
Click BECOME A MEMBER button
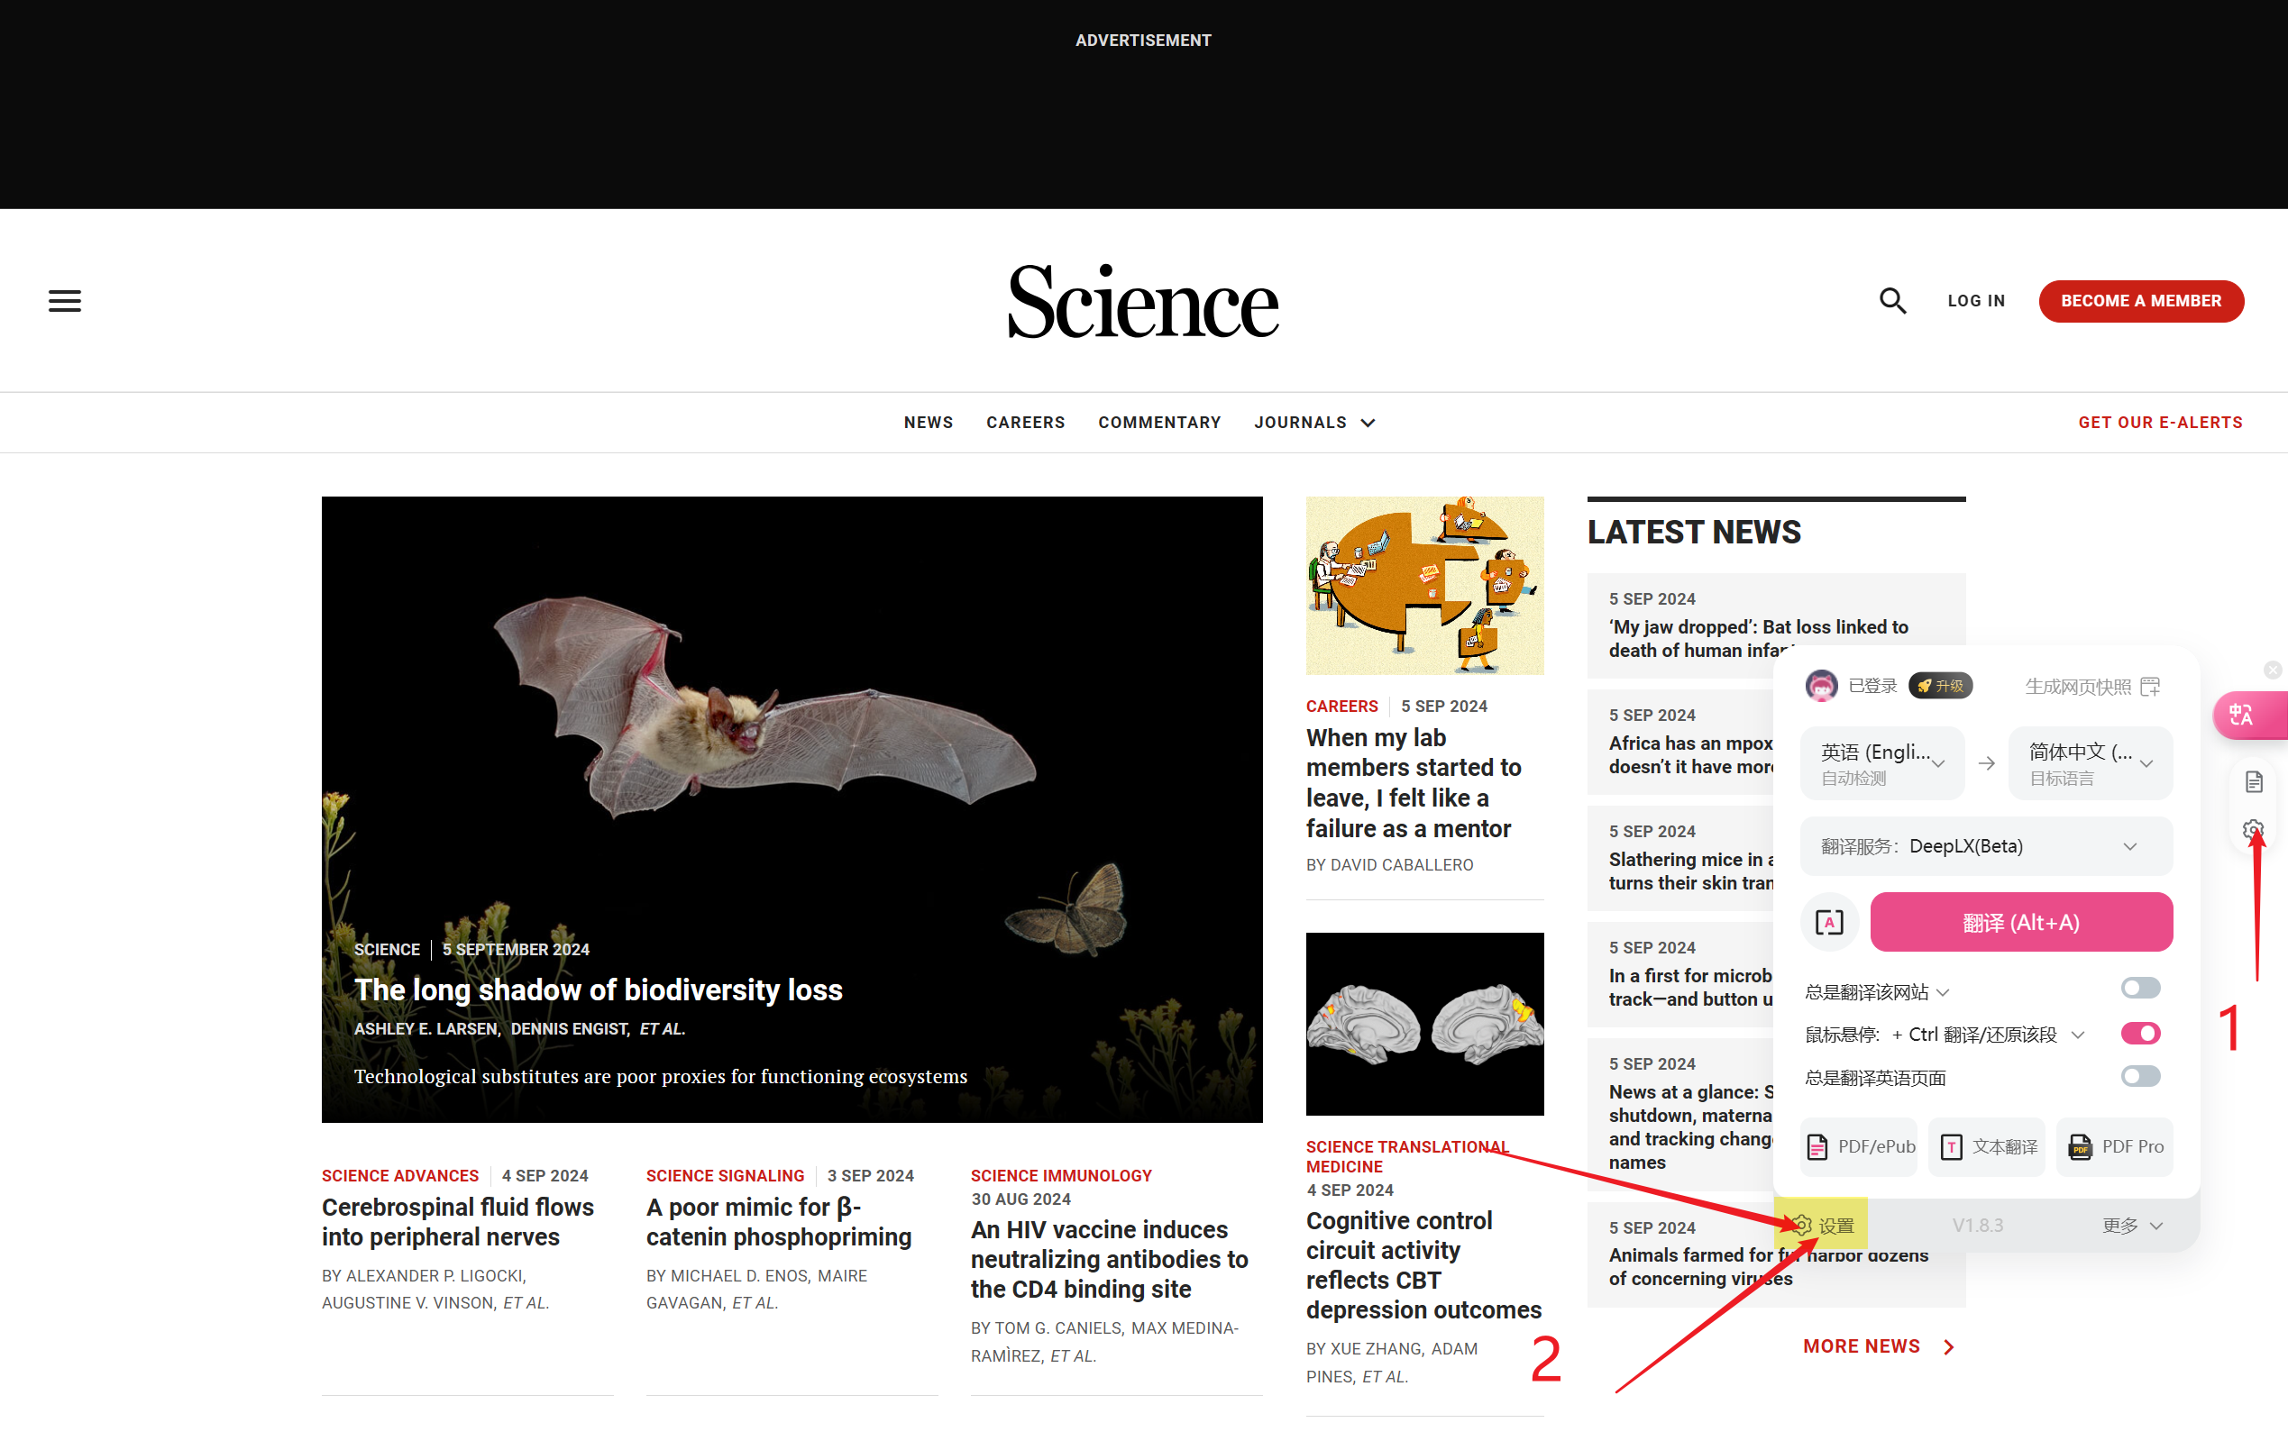tap(2141, 301)
